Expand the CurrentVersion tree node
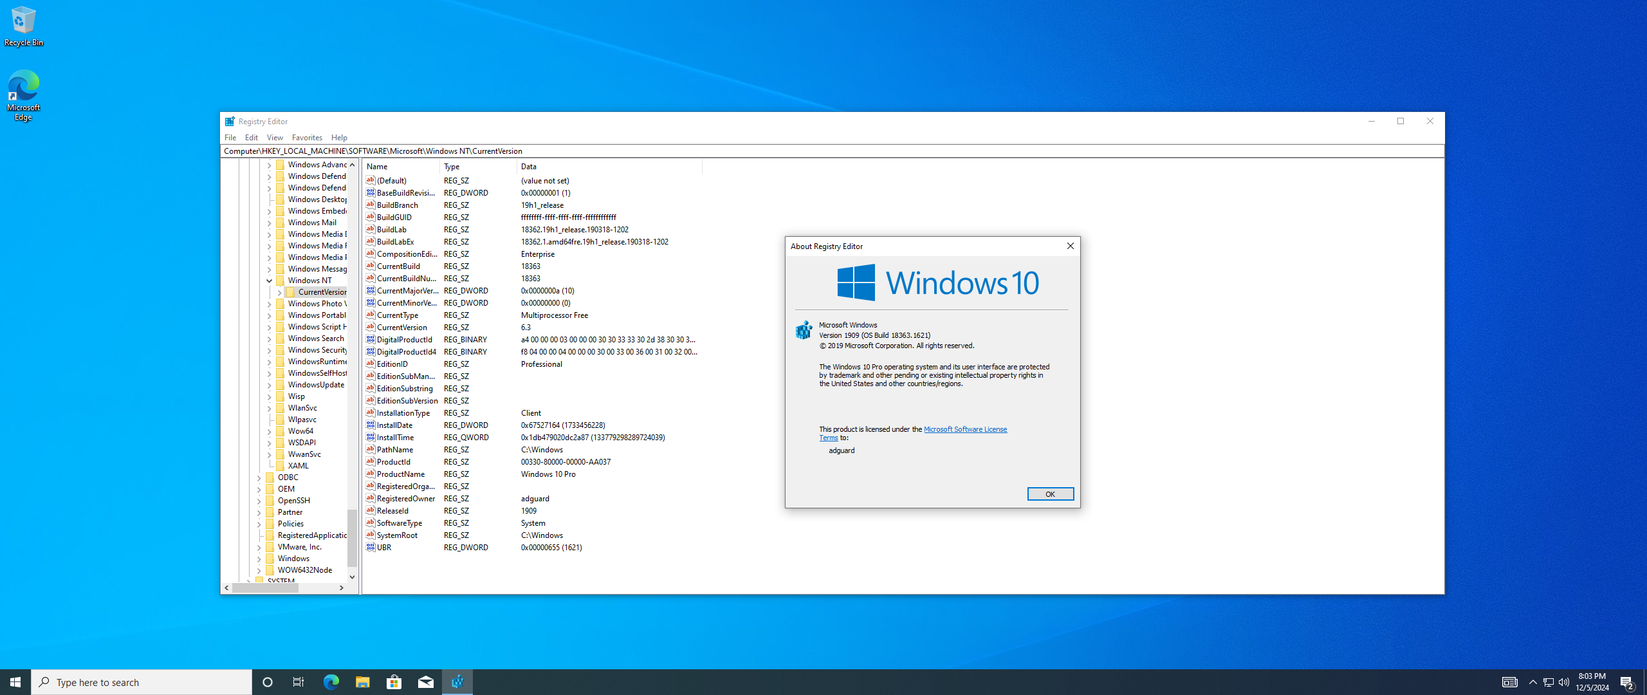 click(x=280, y=292)
